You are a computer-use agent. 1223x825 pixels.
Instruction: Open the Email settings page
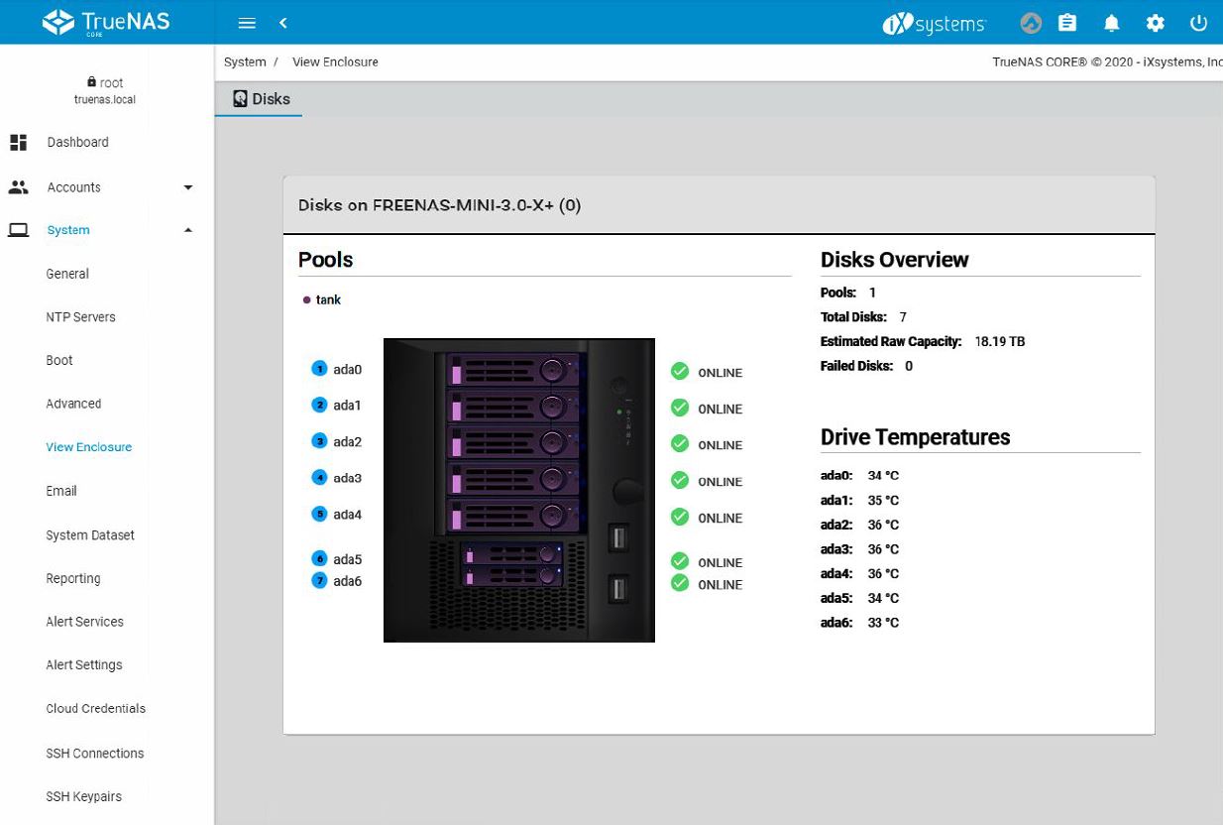click(x=61, y=491)
